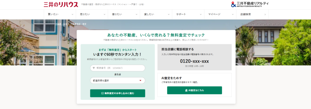The image size is (311, 109).
Task: Open the Mitsui Fudosan Realty logo link
Action: [250, 4]
